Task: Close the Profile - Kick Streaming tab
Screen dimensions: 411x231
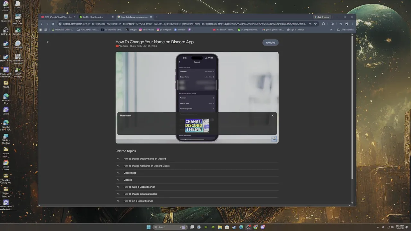Action: [113, 17]
